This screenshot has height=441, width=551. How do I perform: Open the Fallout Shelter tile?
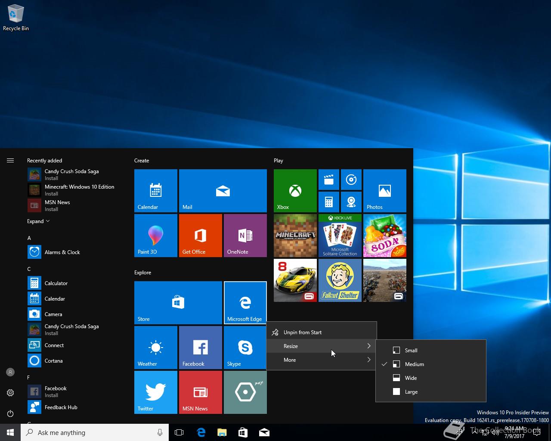340,280
